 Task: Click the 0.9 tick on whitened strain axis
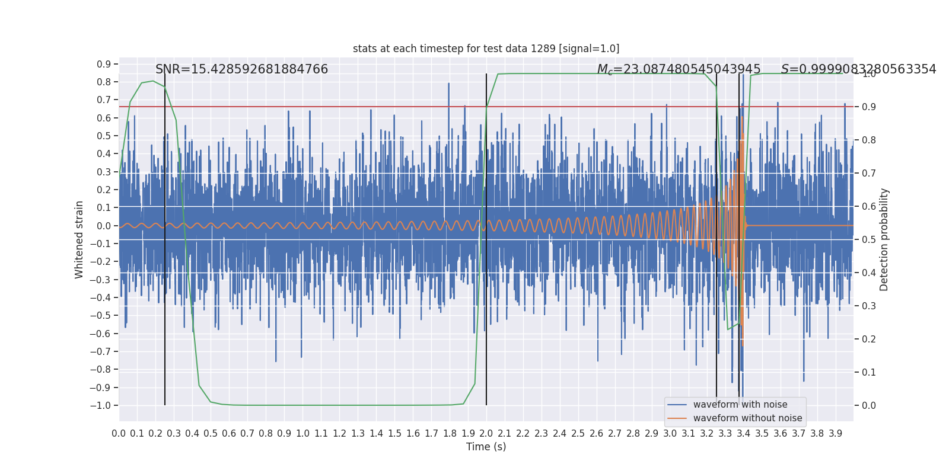coord(104,64)
